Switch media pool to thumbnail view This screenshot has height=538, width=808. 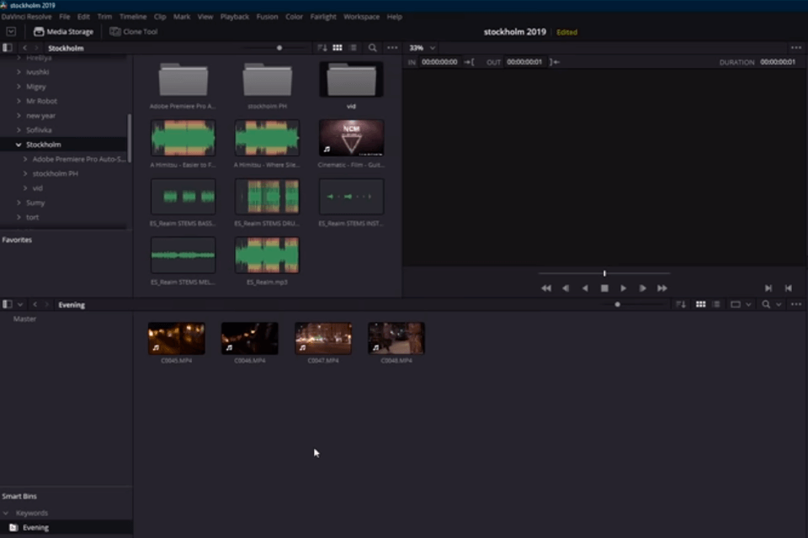click(700, 304)
